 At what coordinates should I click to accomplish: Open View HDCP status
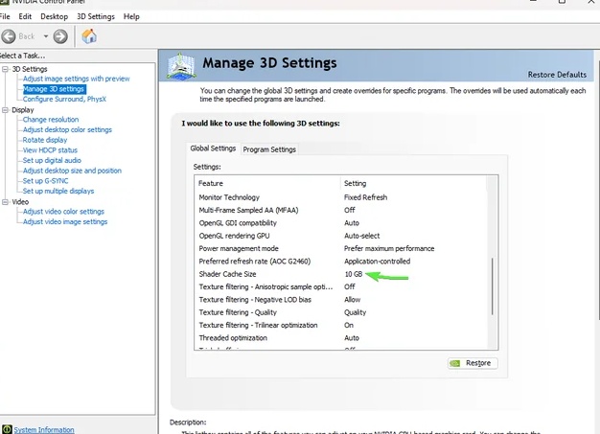pos(50,150)
